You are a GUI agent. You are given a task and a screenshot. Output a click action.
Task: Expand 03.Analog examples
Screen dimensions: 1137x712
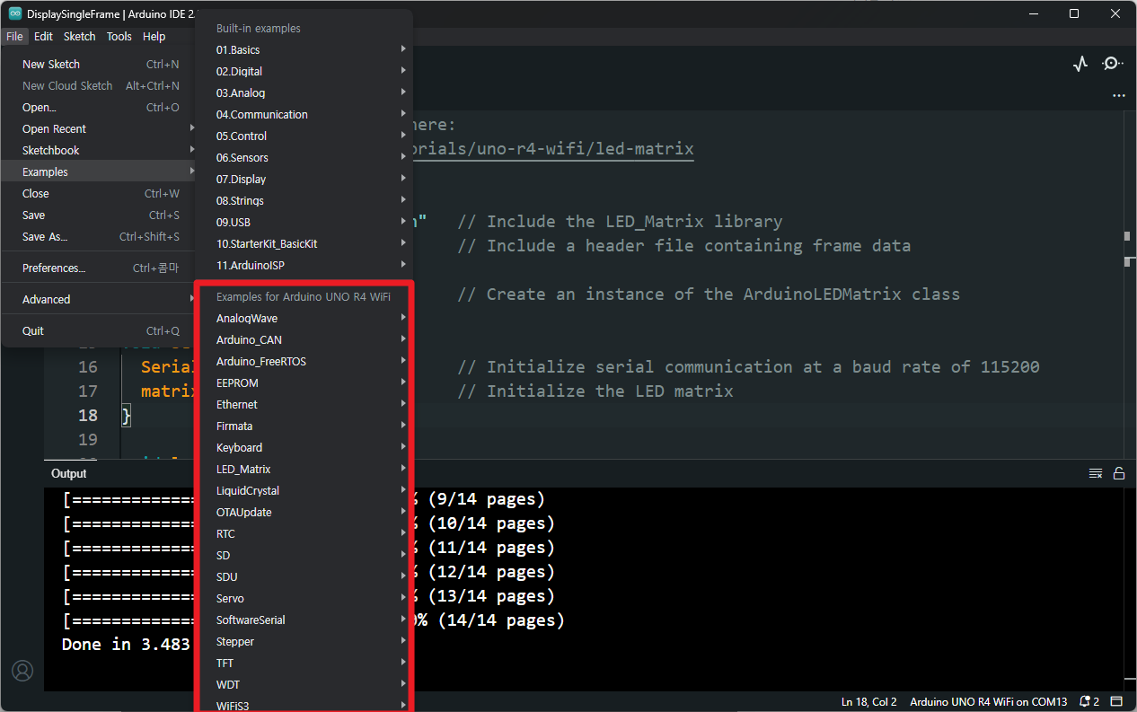(304, 93)
